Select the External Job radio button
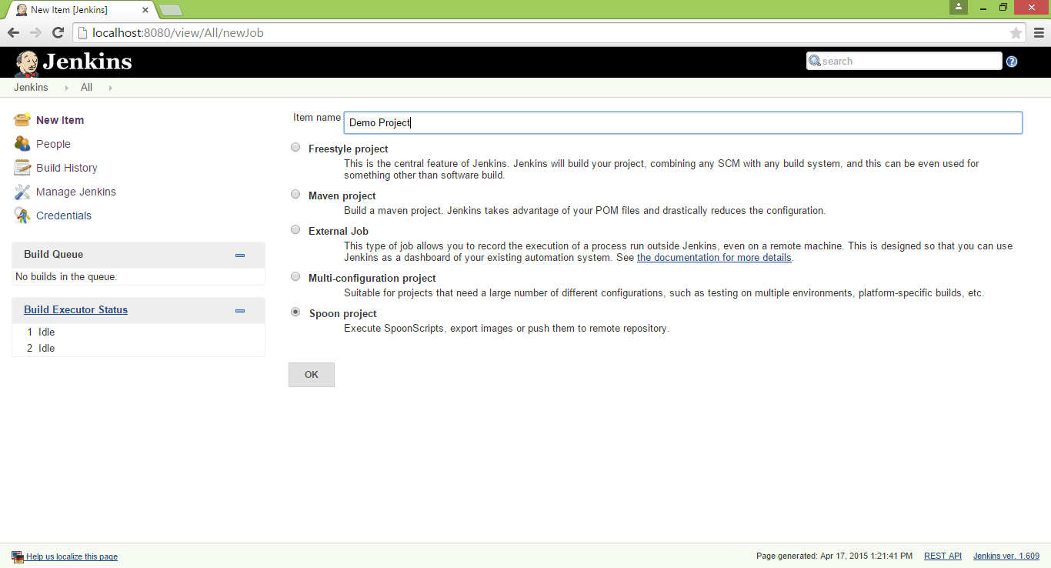This screenshot has height=568, width=1051. point(295,230)
